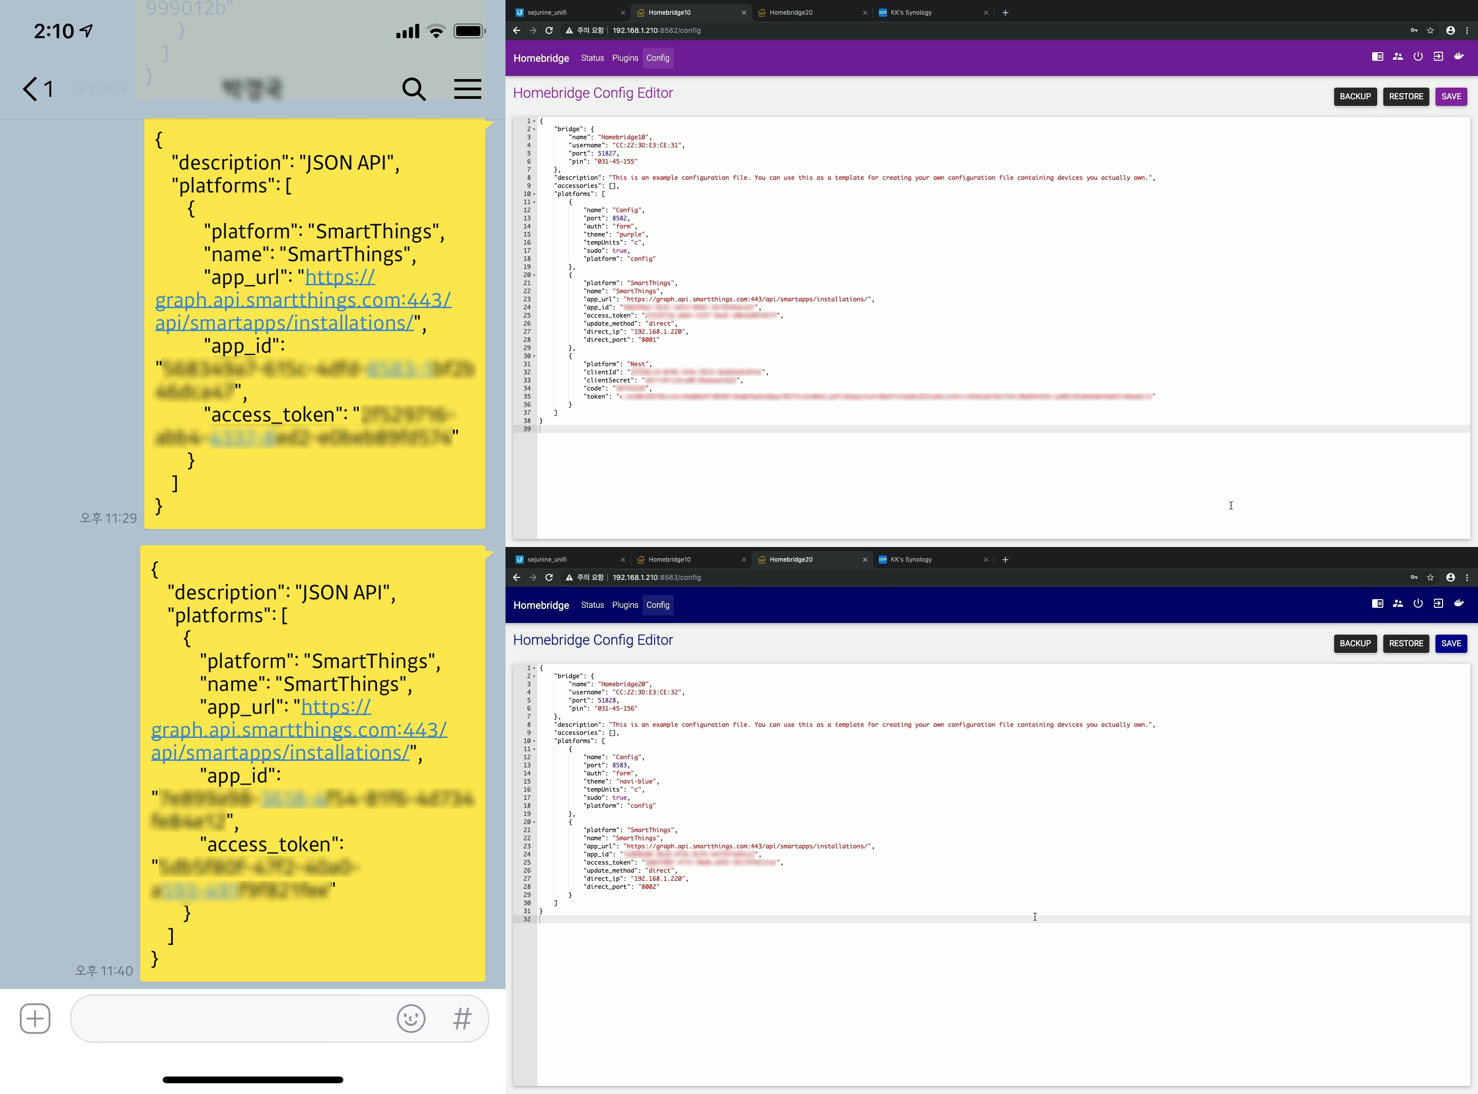This screenshot has width=1478, height=1094.
Task: Click purple SAVE button in upper config editor
Action: click(x=1451, y=97)
